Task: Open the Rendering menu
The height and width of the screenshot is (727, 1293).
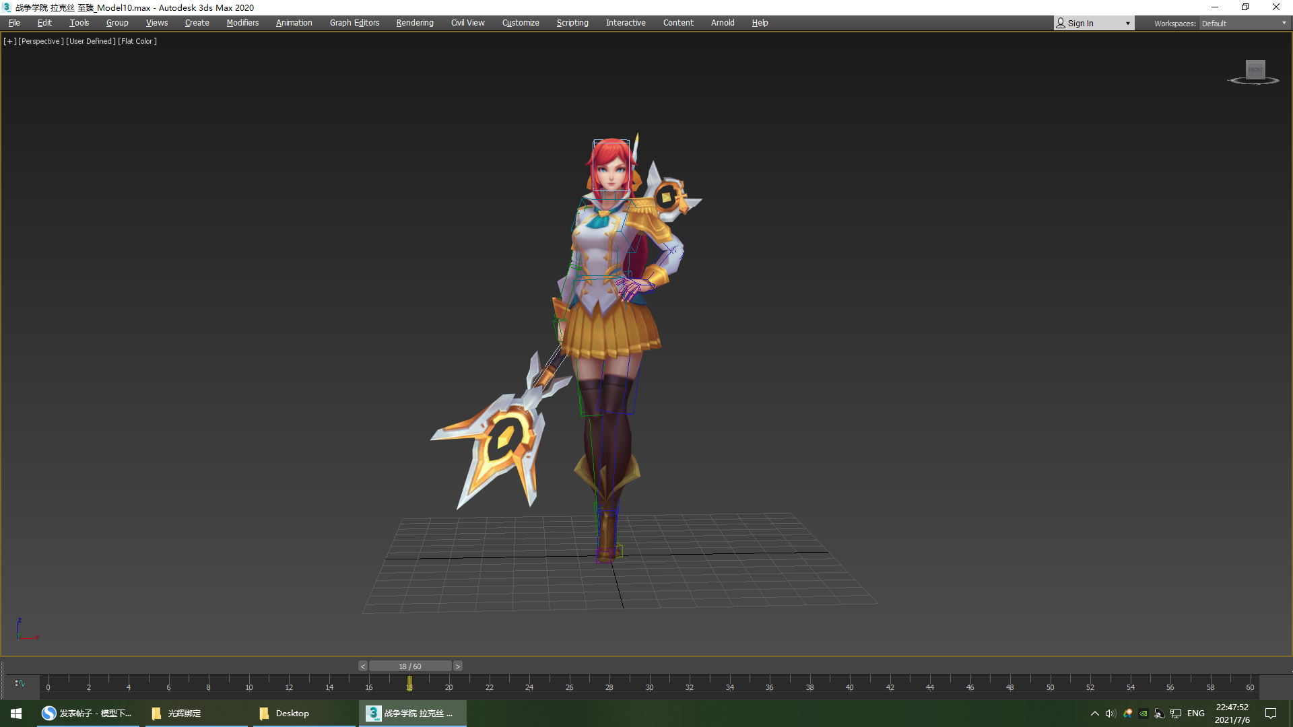Action: (x=414, y=23)
